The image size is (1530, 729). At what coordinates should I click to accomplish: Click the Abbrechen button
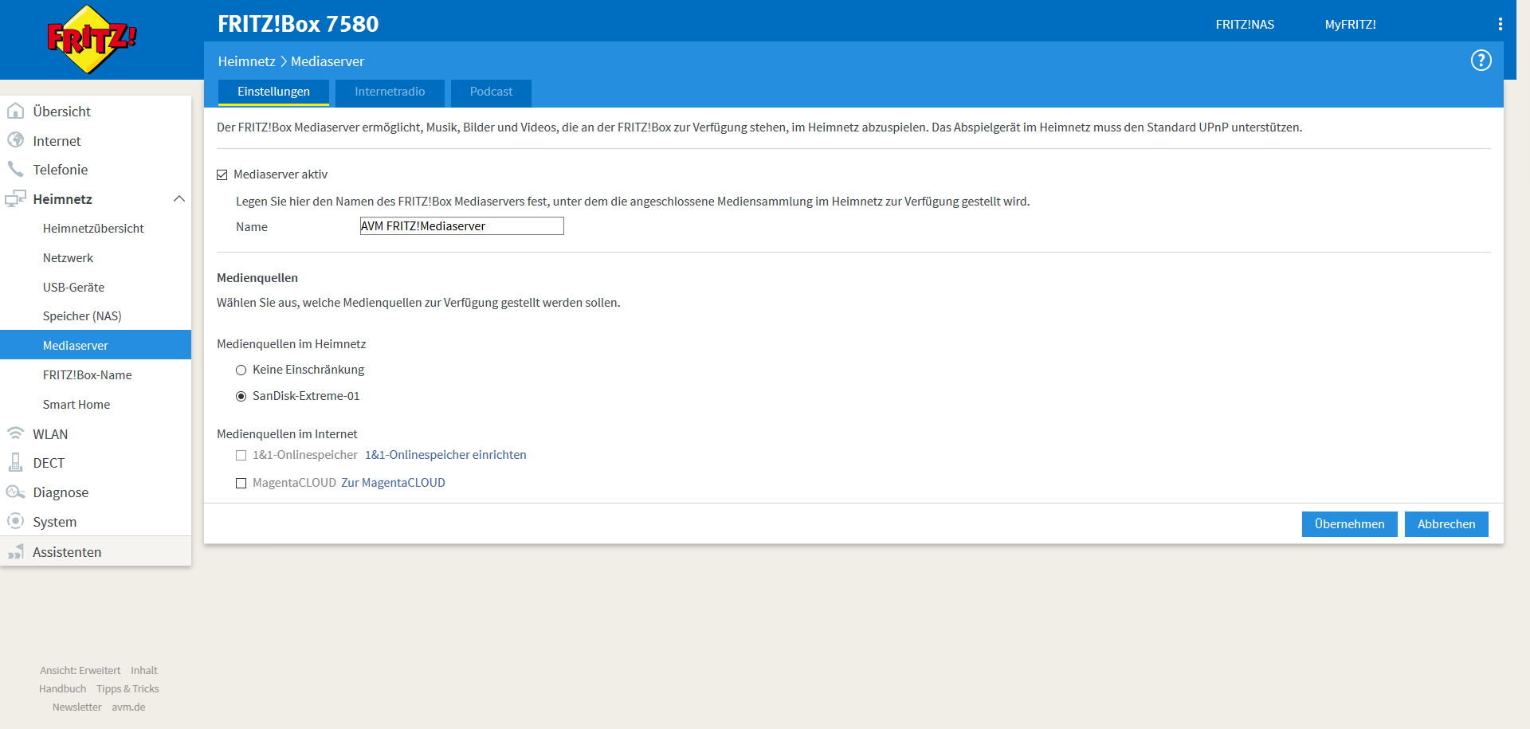[x=1446, y=523]
